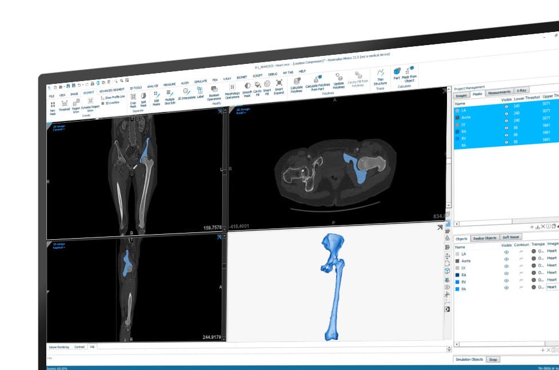Image resolution: width=559 pixels, height=370 pixels.
Task: Open the 3D TOOLS ribbon tab
Action: tap(135, 88)
